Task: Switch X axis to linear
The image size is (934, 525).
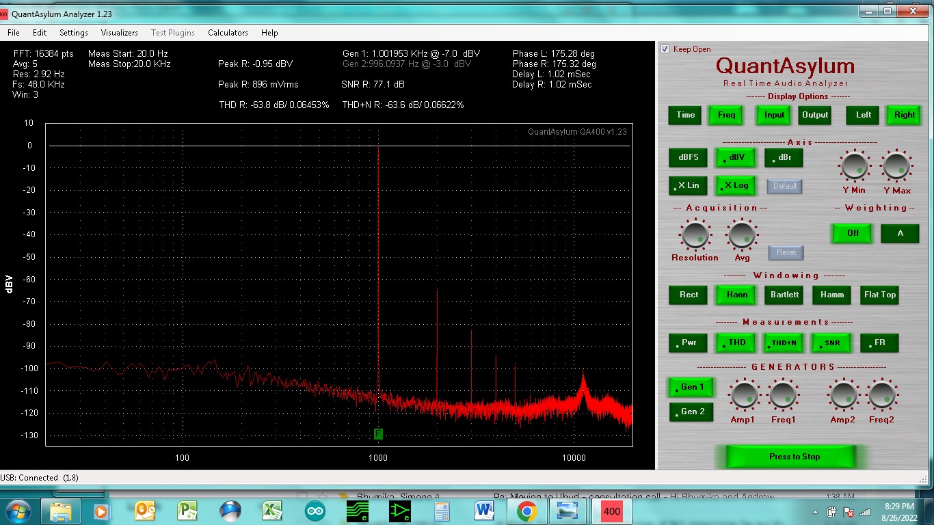Action: pos(689,185)
